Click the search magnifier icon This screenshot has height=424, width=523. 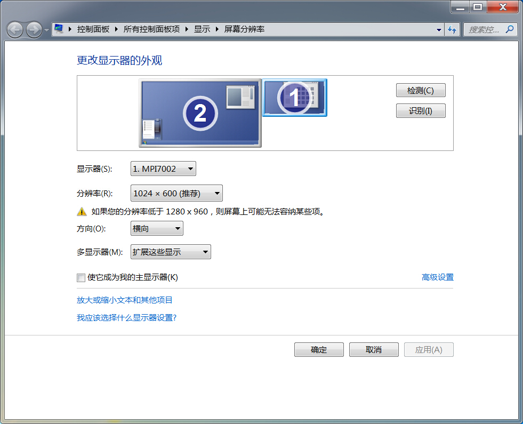pos(510,29)
